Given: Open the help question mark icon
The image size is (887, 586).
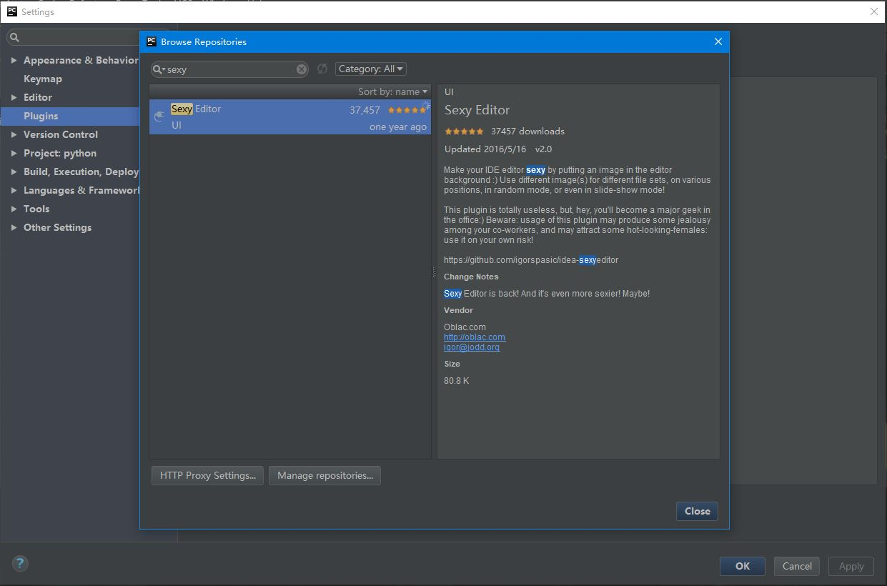Looking at the screenshot, I should click(20, 564).
